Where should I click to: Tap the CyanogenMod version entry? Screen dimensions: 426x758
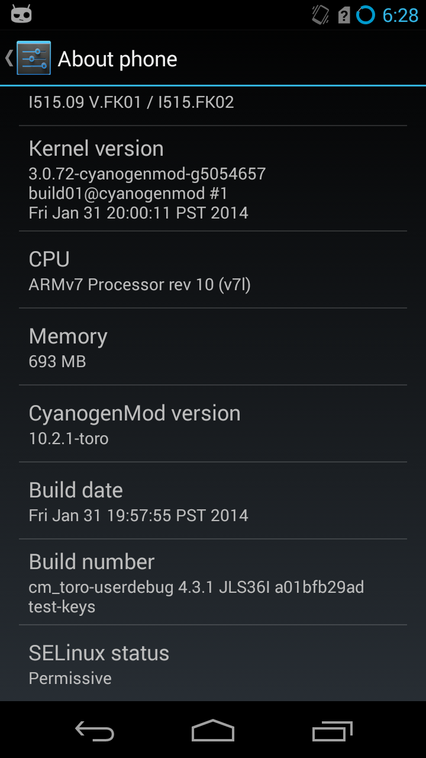pos(213,423)
